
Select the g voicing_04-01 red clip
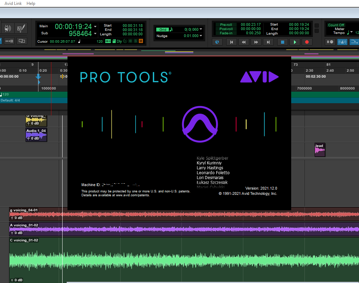tap(184, 214)
